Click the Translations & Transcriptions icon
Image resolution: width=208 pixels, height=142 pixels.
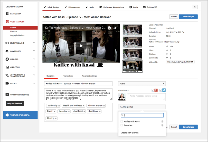coord(7,75)
